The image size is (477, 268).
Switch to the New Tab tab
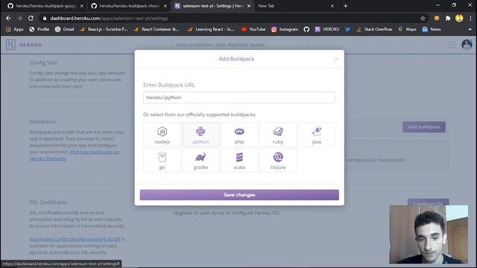coord(294,6)
